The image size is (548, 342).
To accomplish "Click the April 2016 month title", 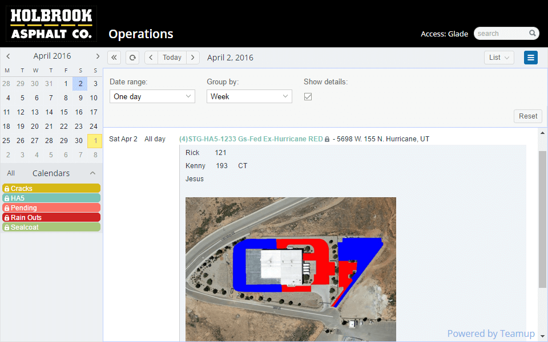I will point(52,56).
